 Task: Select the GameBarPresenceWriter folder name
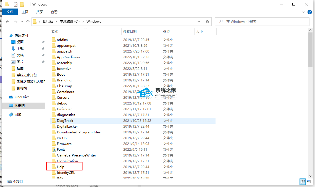(x=76, y=155)
